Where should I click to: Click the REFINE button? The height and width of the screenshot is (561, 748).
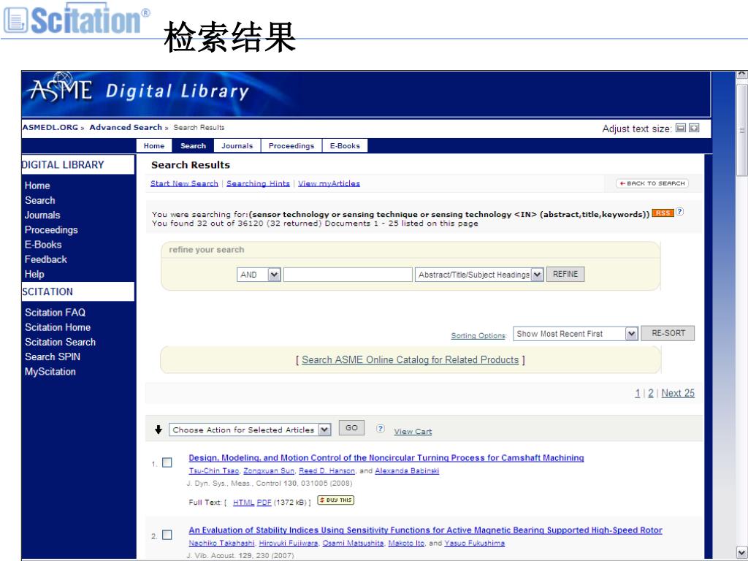click(x=565, y=274)
